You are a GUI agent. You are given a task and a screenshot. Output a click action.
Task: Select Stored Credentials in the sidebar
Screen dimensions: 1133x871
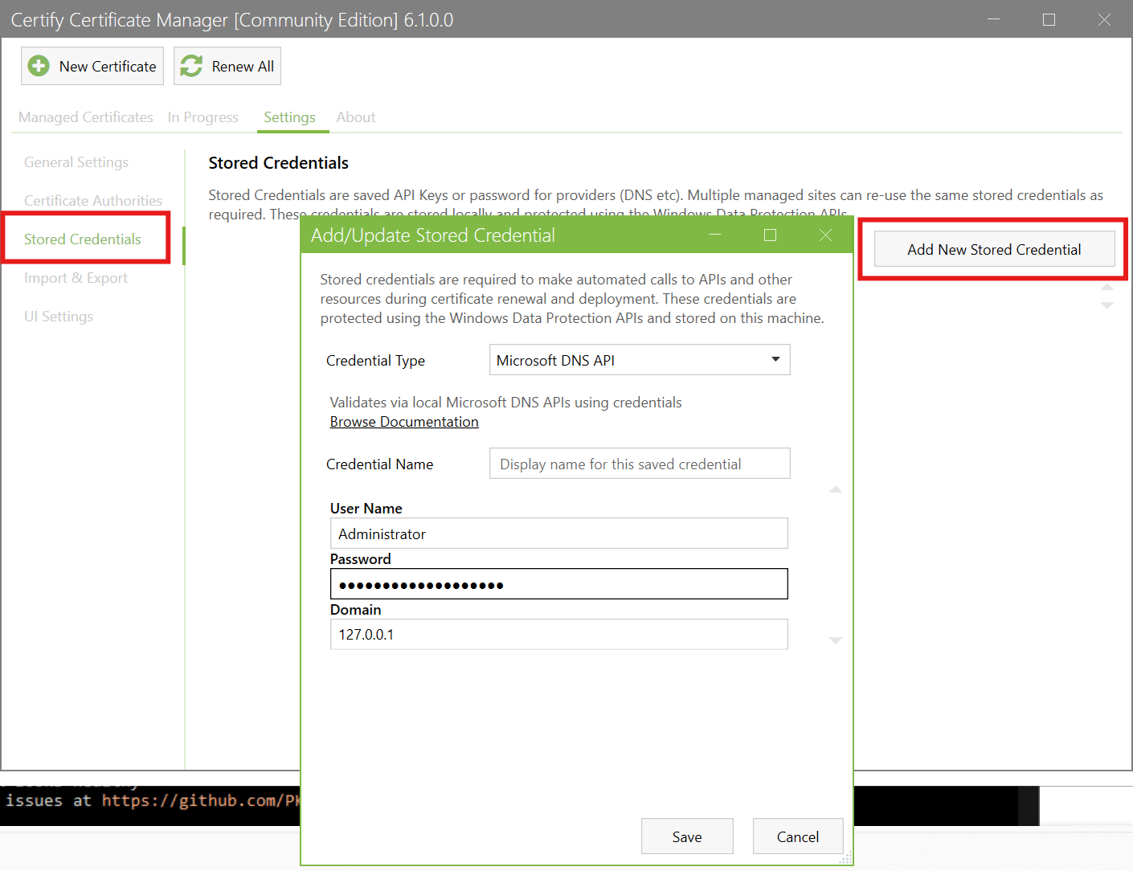[83, 239]
